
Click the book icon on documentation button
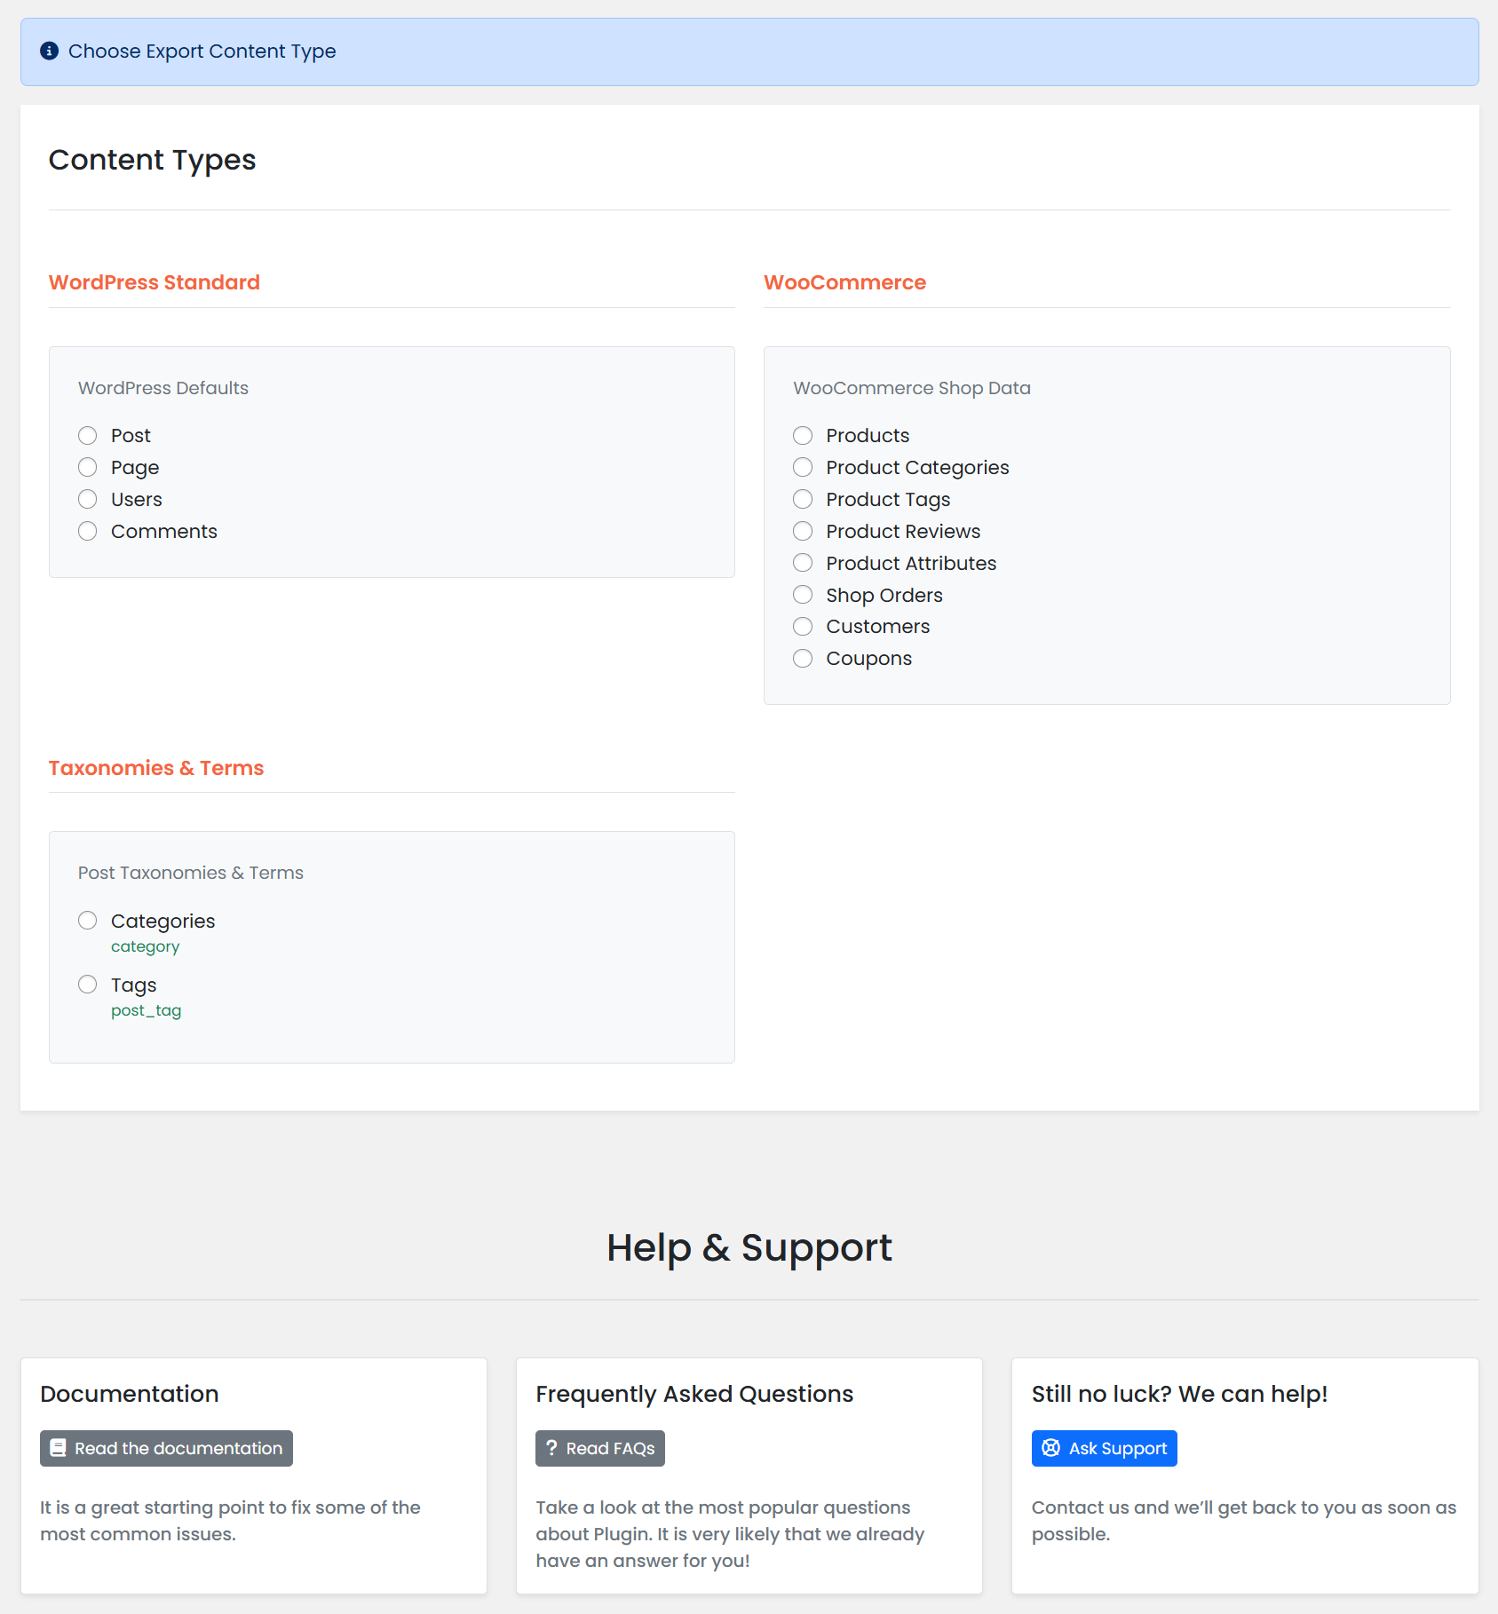[x=58, y=1448]
